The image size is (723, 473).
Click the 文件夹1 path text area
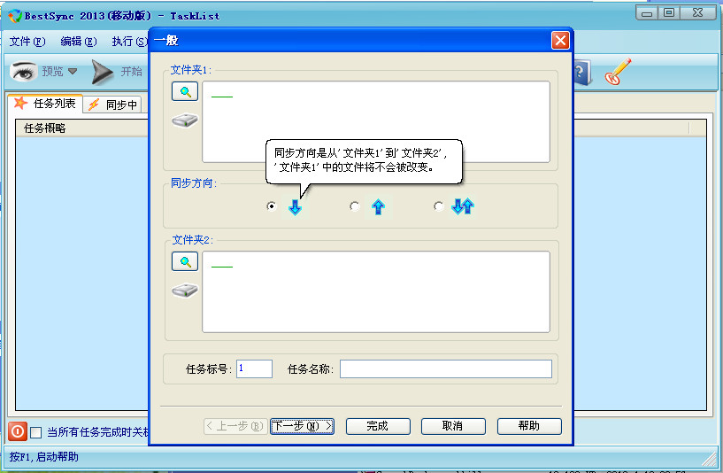(376, 122)
